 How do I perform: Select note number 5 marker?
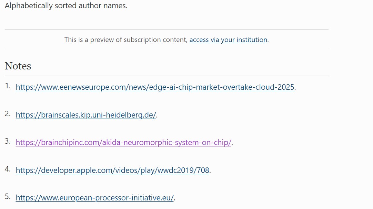(8, 197)
